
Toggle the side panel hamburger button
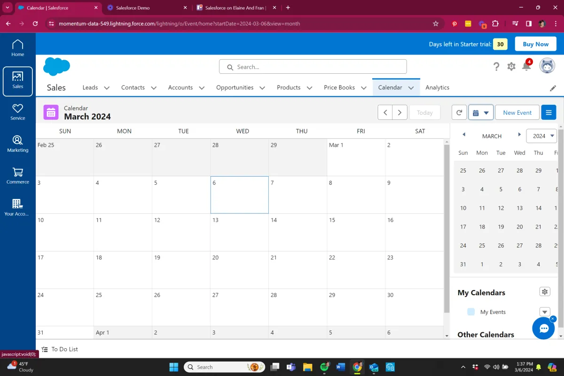[x=548, y=113]
